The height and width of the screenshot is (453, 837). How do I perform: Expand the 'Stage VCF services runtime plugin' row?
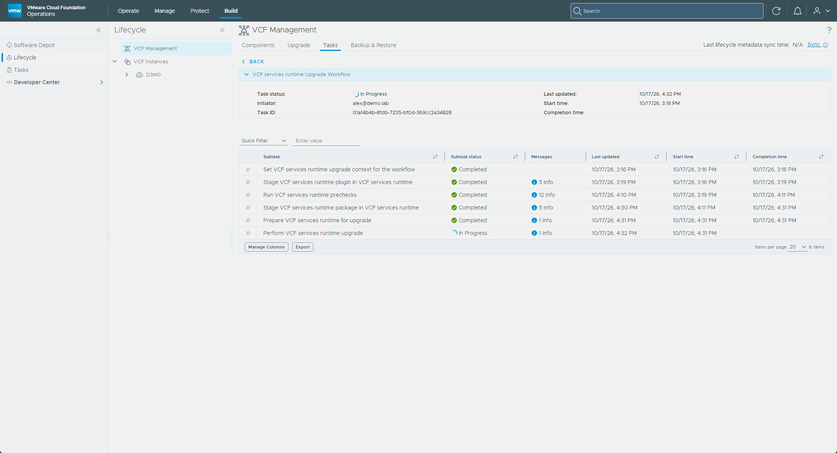[x=248, y=182]
